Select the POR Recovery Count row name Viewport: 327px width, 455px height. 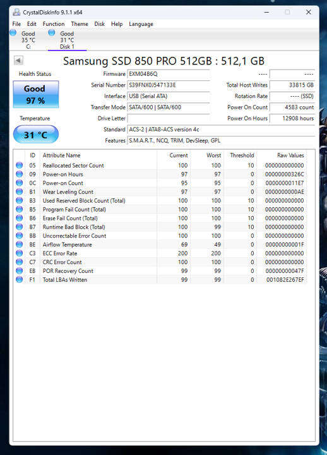(x=68, y=270)
